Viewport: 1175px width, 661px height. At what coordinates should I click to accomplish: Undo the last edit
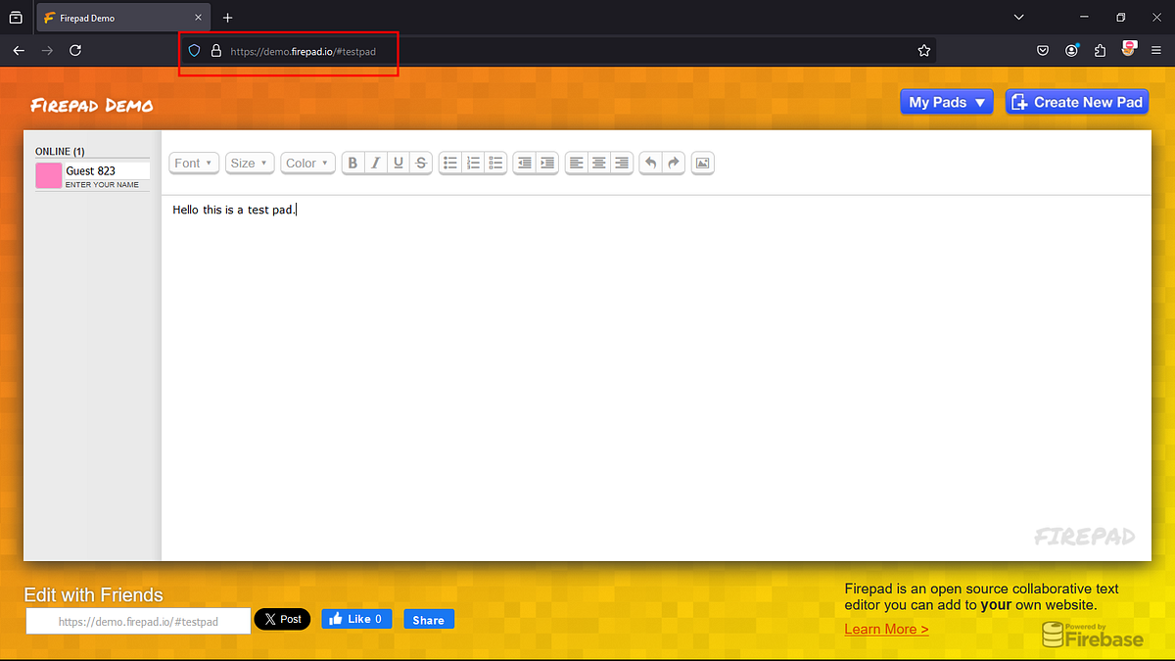[x=650, y=163]
